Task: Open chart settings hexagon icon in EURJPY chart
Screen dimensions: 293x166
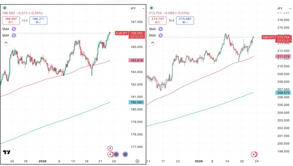Action: click(x=137, y=161)
